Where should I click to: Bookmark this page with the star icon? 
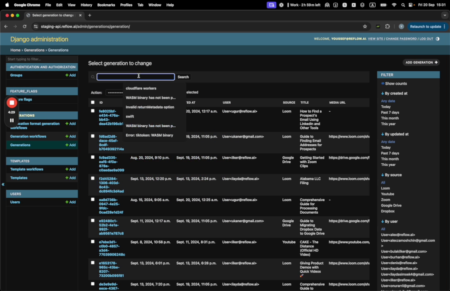click(365, 27)
